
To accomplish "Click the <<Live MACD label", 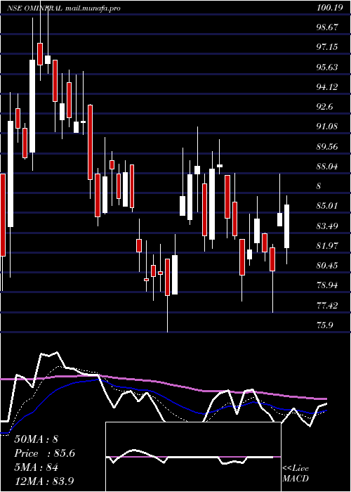I will [x=296, y=474].
